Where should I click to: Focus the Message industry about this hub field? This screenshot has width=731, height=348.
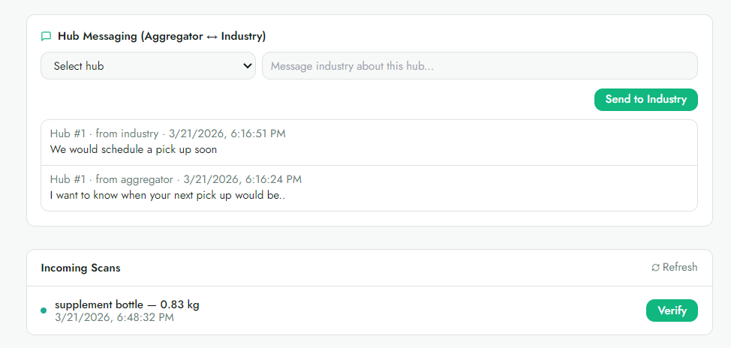pyautogui.click(x=480, y=66)
